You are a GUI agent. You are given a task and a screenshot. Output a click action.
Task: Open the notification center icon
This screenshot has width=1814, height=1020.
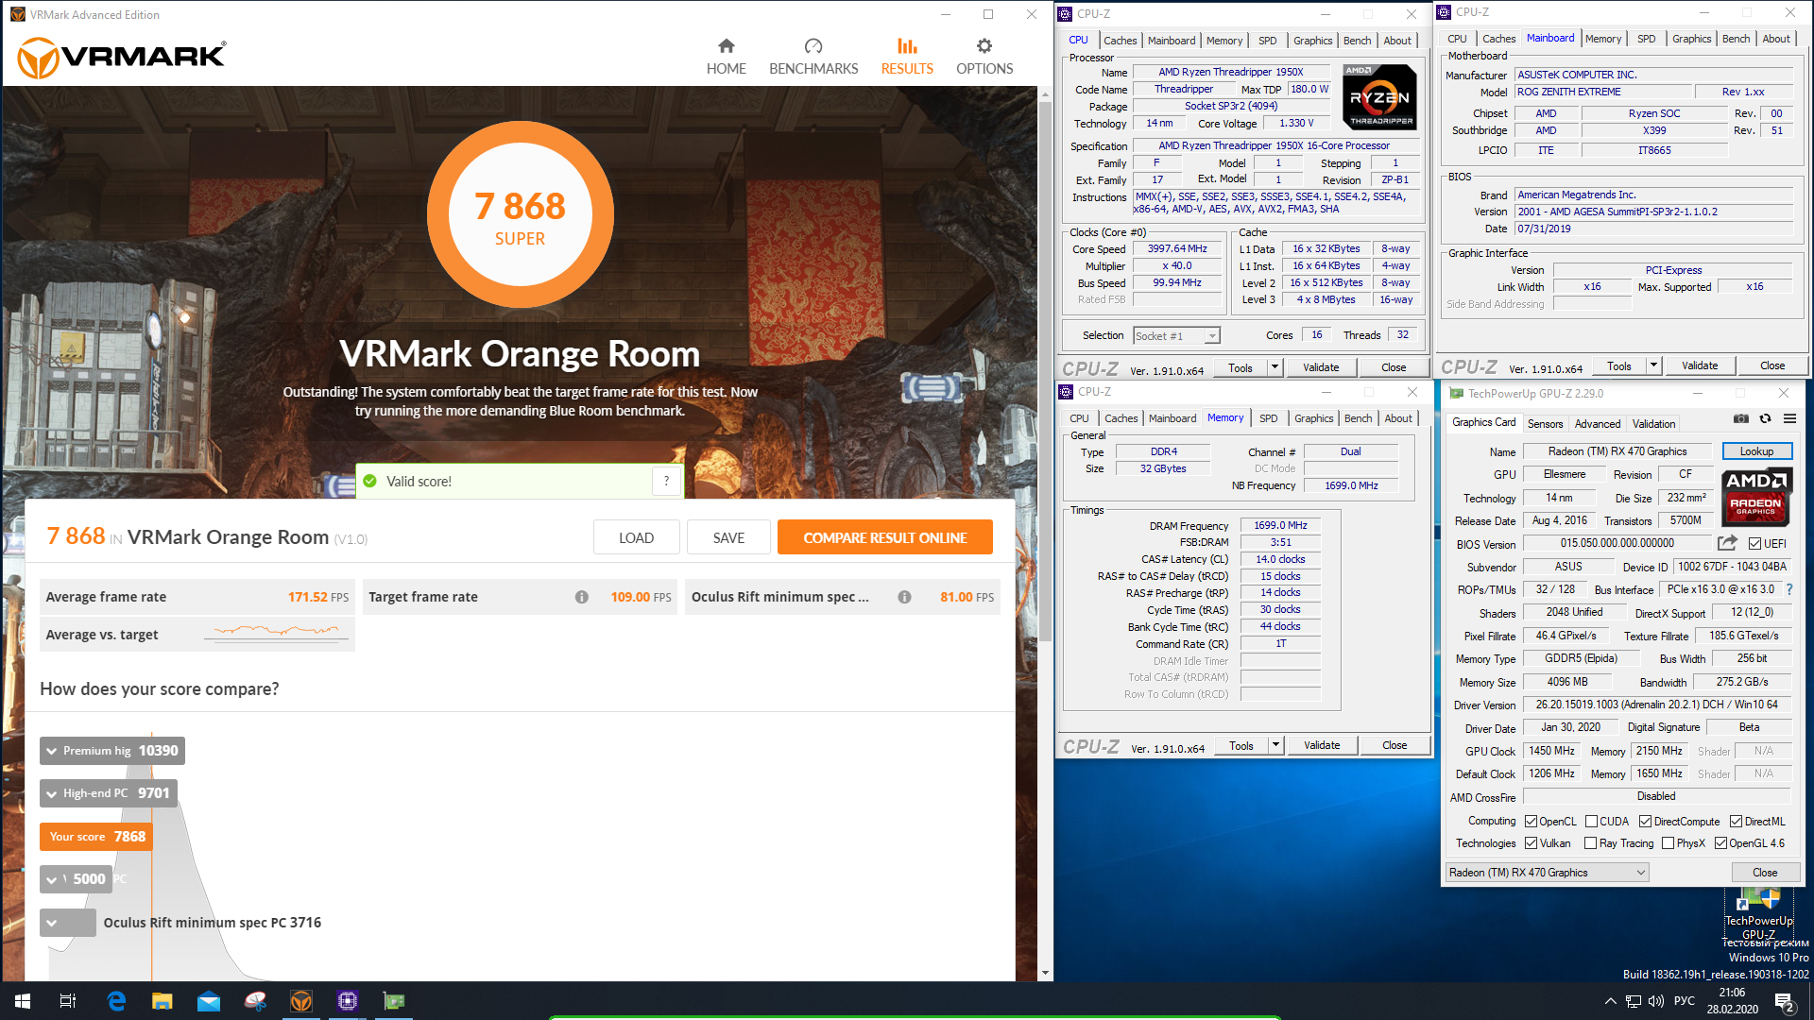(1785, 1001)
